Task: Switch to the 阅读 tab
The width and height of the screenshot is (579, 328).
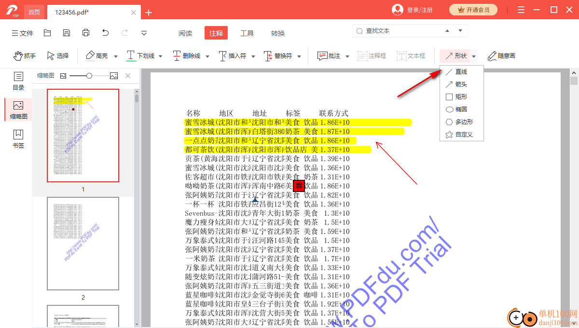Action: click(x=185, y=33)
